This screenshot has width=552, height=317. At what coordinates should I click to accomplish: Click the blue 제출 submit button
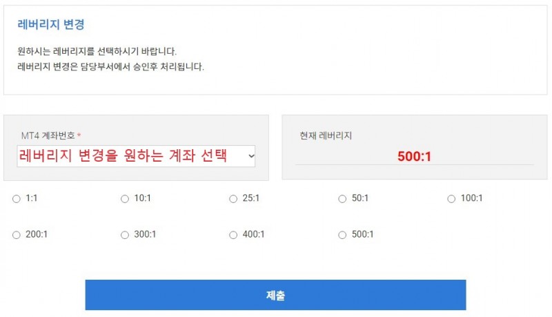[275, 295]
